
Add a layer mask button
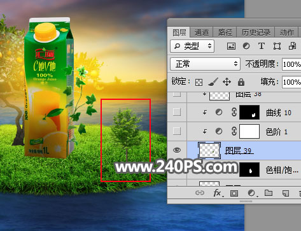[x=234, y=193]
